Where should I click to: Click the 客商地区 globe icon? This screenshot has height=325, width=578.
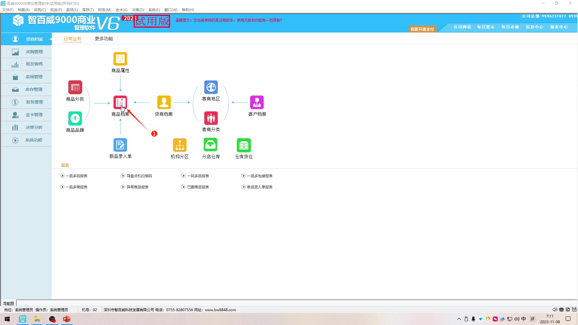pos(211,87)
